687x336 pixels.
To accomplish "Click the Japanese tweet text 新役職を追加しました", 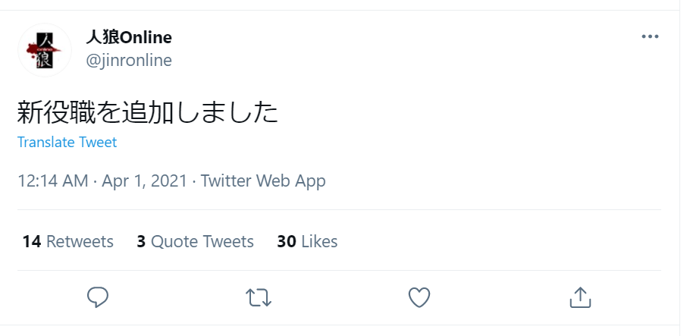I will tap(148, 112).
